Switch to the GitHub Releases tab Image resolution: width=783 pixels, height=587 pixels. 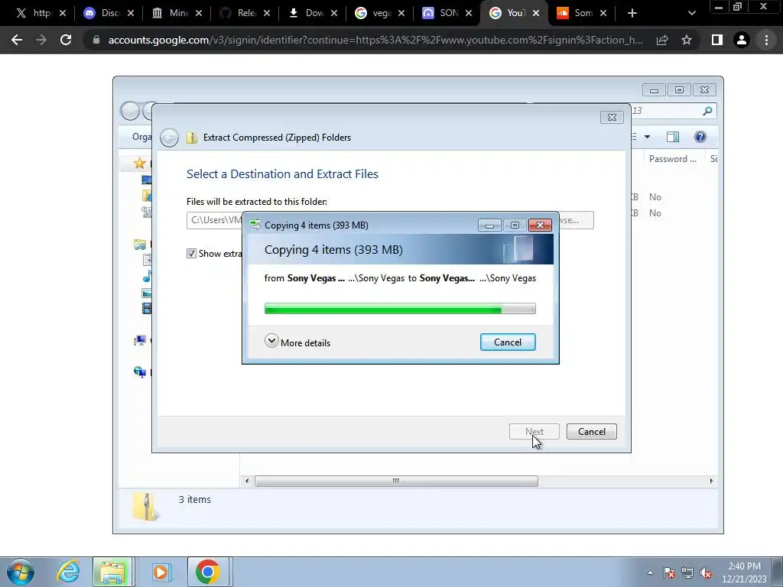click(x=245, y=13)
